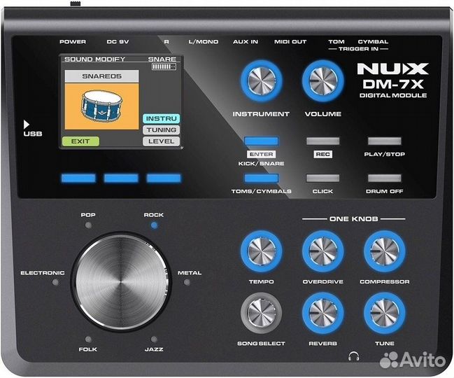Click the DM-7X model text
454x378 pixels.
pyautogui.click(x=393, y=84)
